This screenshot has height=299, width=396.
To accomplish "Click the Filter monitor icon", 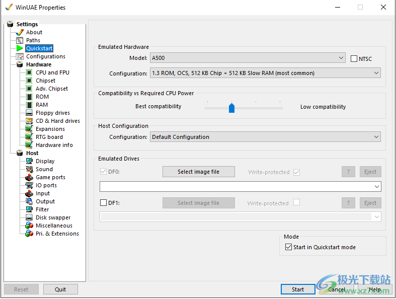I will click(x=29, y=209).
